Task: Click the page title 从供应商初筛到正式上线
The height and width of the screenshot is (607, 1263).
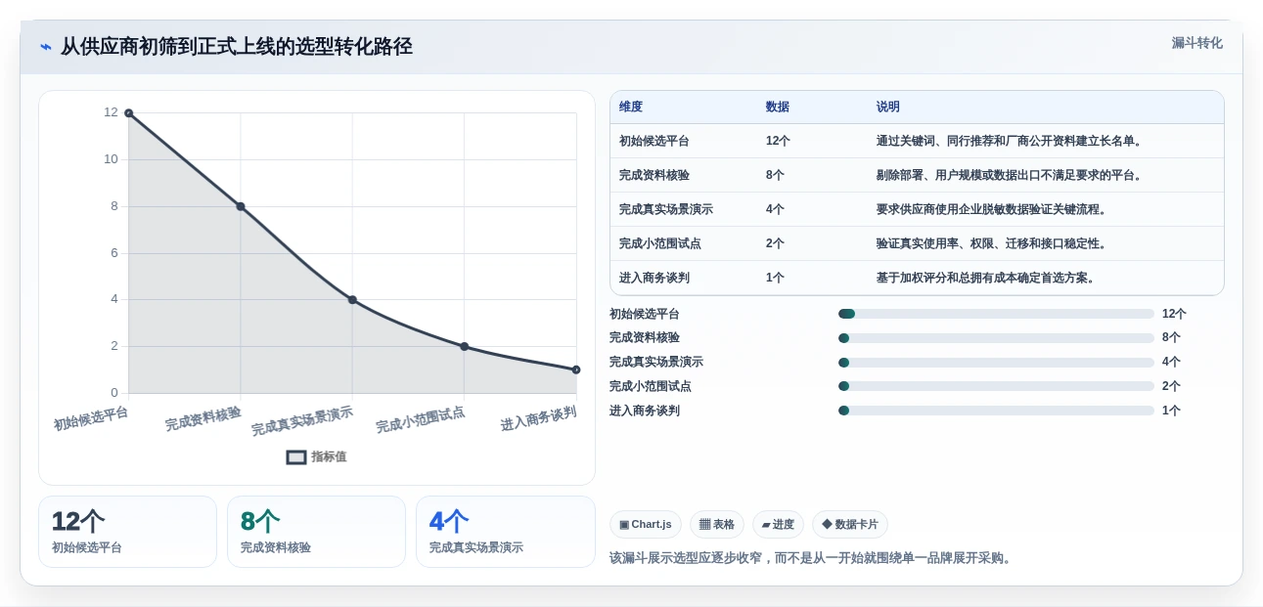Action: click(x=237, y=47)
